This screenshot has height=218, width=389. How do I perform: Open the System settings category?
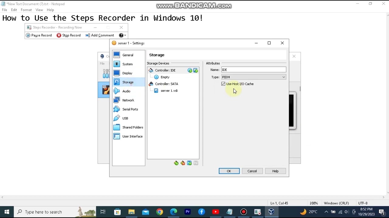pos(129,64)
